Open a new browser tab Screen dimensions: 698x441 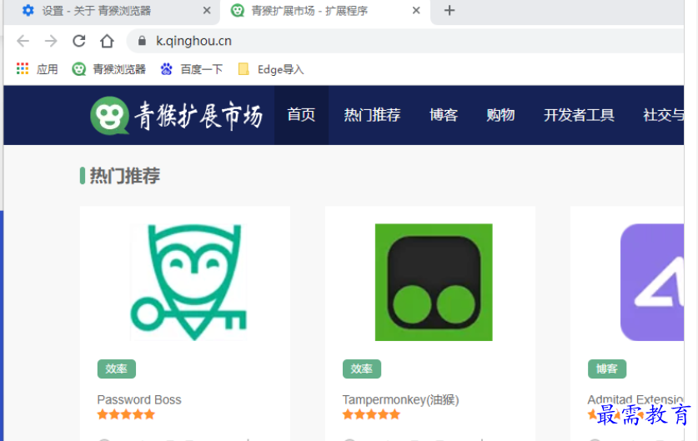tap(449, 11)
